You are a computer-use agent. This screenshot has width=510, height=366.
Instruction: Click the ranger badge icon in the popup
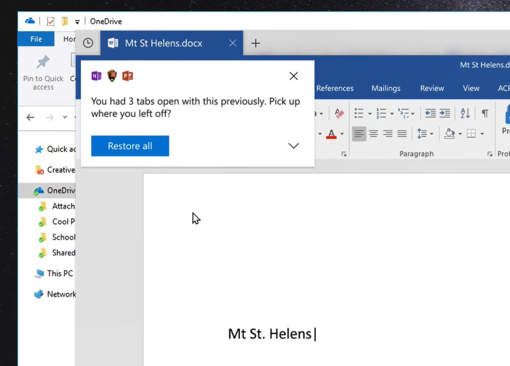[112, 76]
